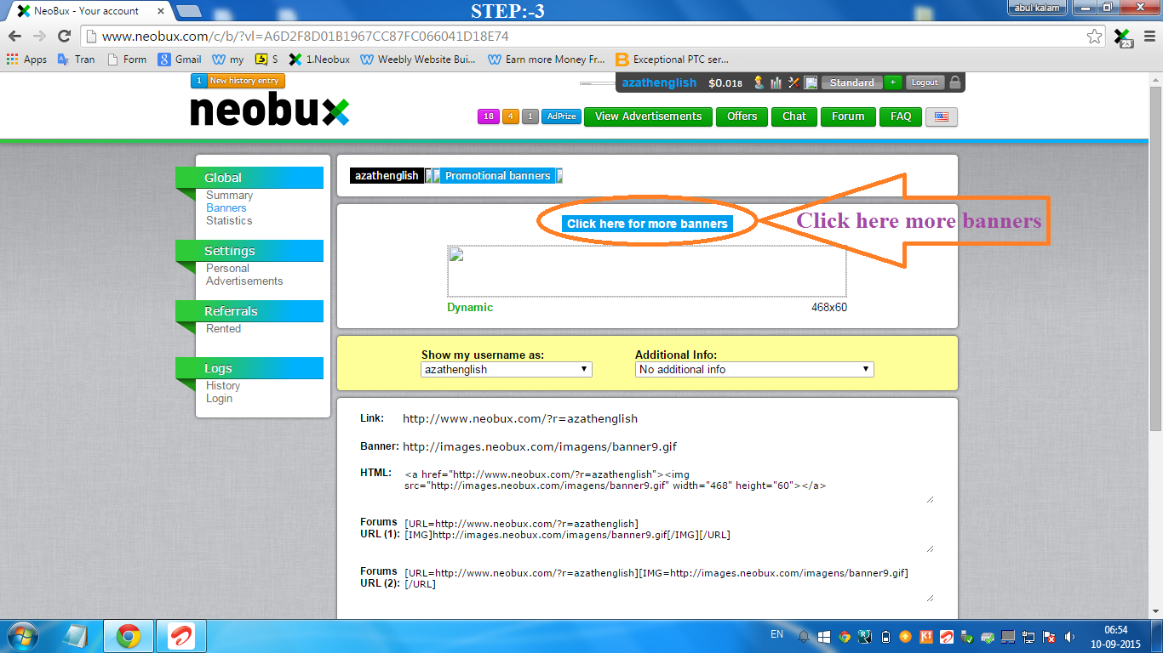Open the banners picture icon in the account bar
Viewport: 1163px width, 653px height.
click(811, 82)
